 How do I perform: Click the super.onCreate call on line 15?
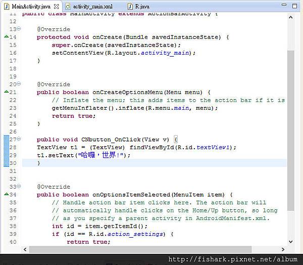pos(116,45)
